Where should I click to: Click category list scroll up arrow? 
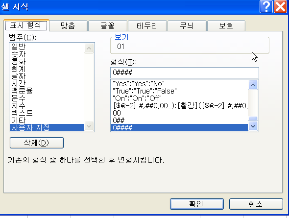(89, 48)
